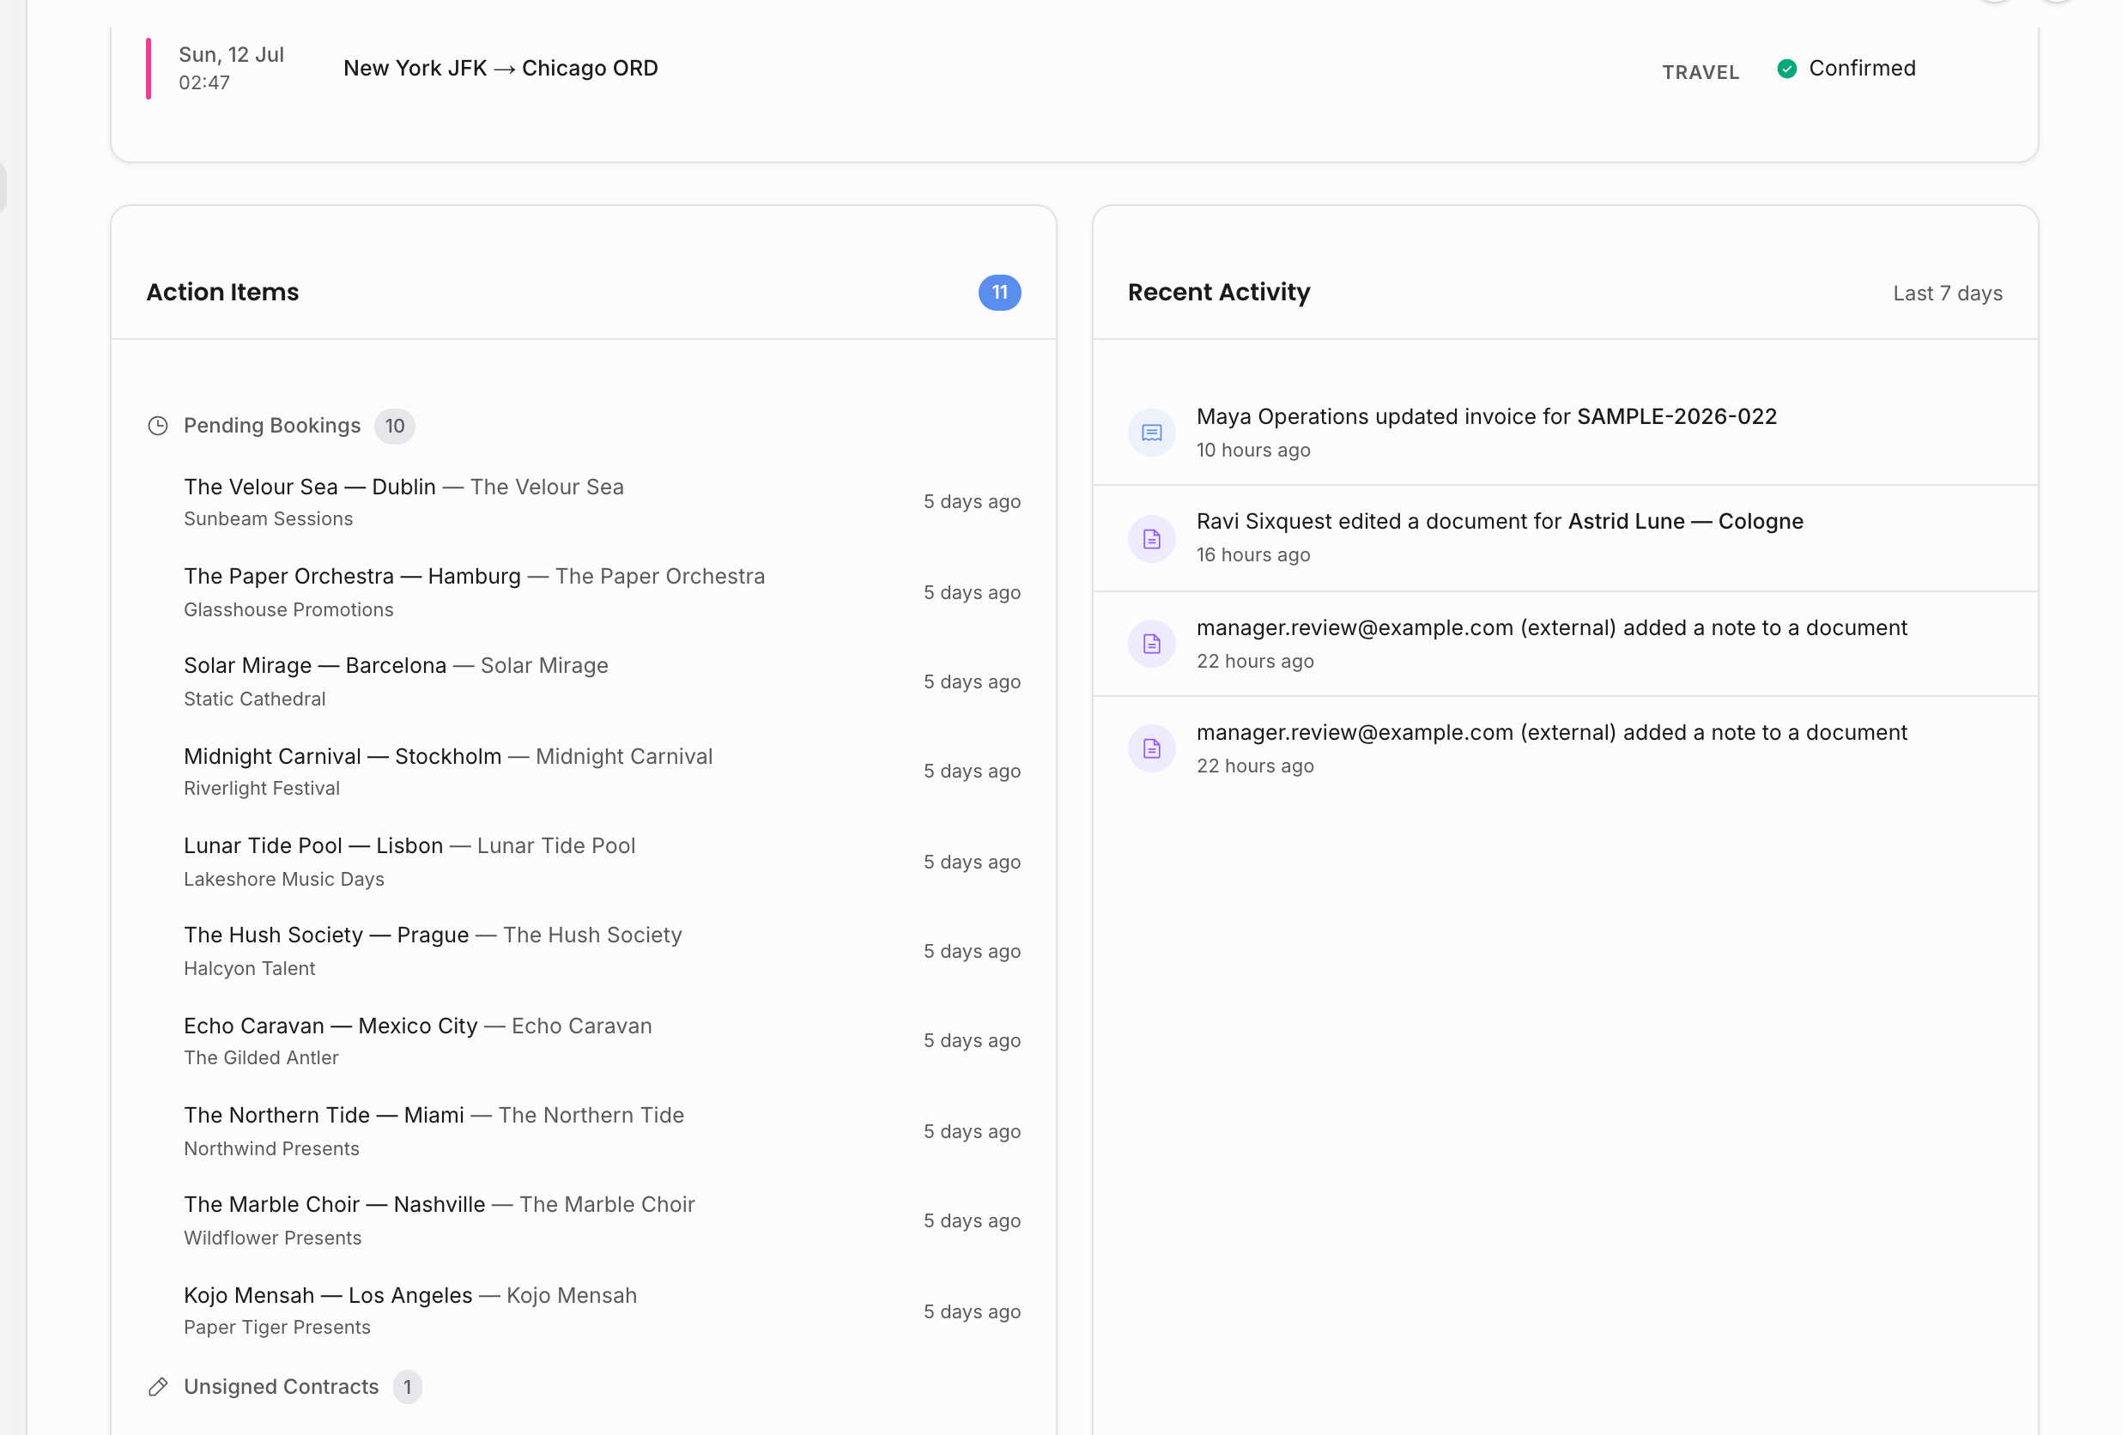Click the Recent Activity heading
The height and width of the screenshot is (1435, 2122).
click(1218, 292)
